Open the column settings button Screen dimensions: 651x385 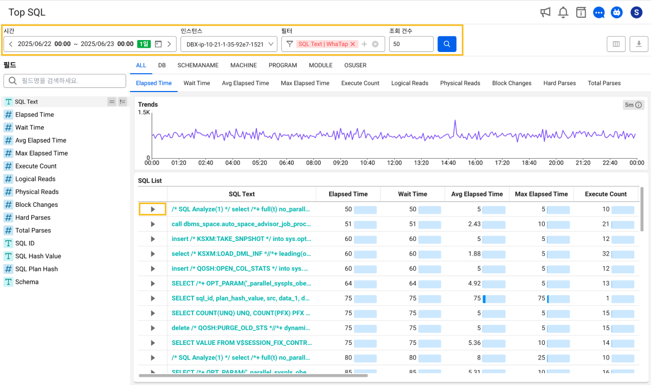(616, 44)
